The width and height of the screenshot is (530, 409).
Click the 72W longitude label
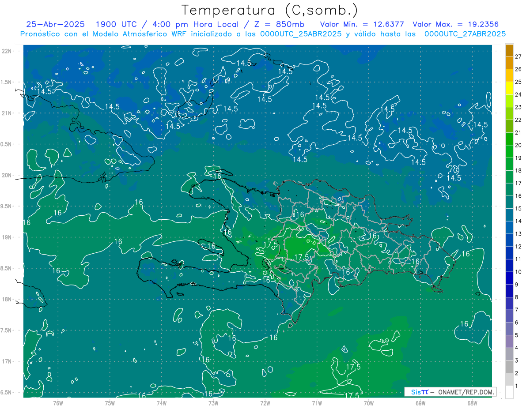point(265,403)
